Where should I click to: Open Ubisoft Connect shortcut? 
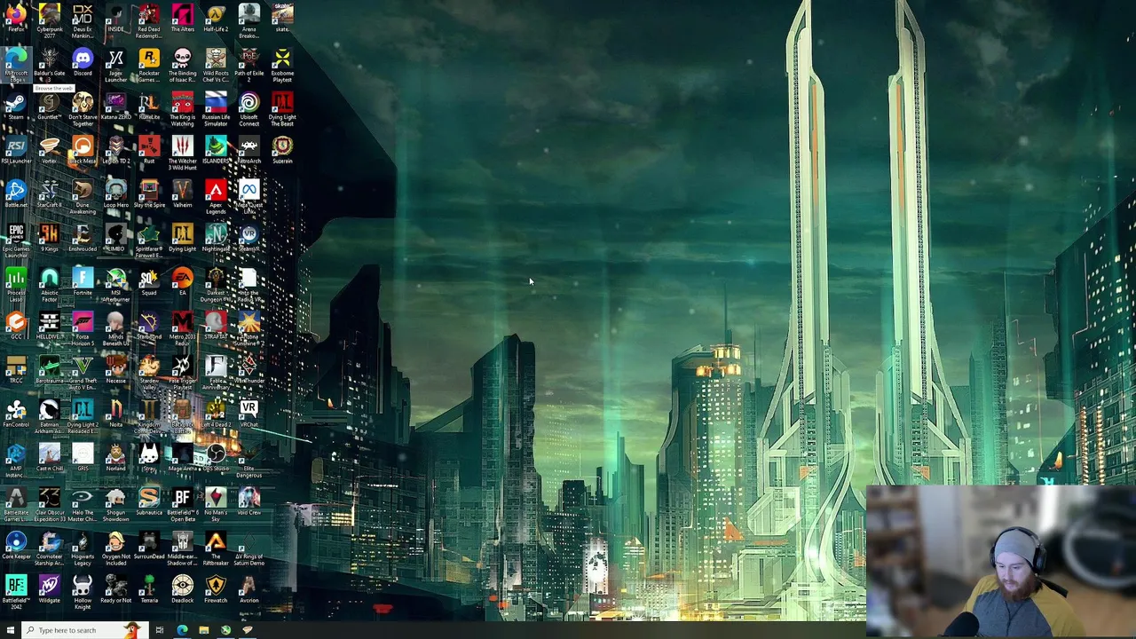pyautogui.click(x=248, y=109)
